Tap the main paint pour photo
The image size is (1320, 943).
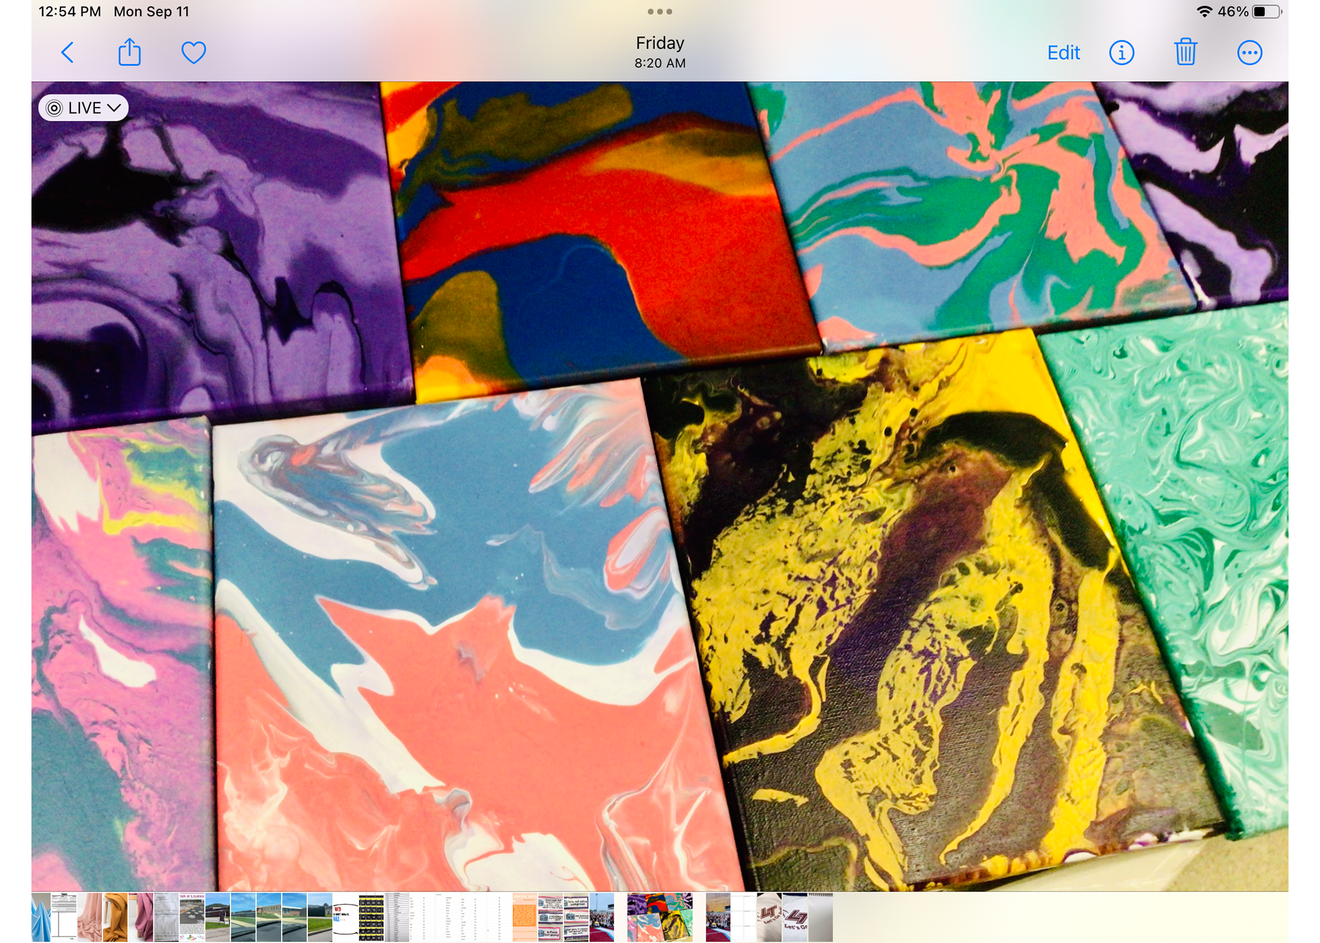659,485
